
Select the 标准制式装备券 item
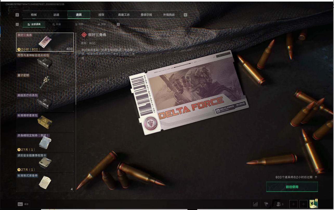(x=45, y=183)
